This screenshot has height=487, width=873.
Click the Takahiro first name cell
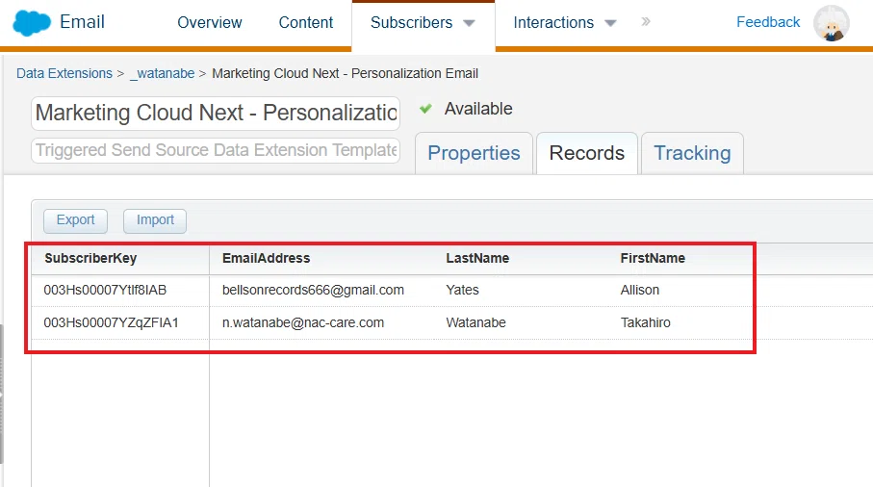645,322
